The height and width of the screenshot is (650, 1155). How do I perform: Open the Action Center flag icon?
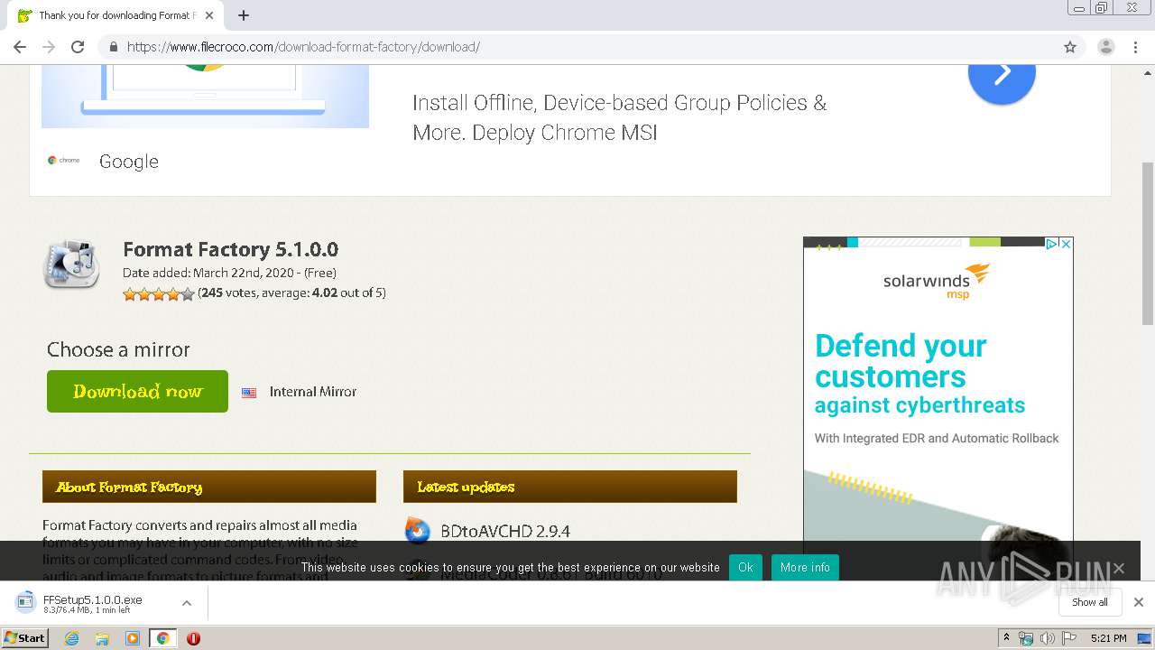pos(1069,638)
